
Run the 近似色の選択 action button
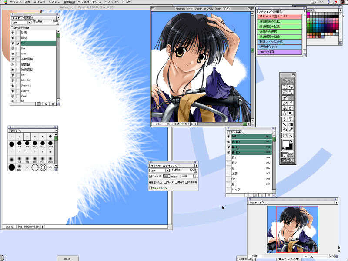pyautogui.click(x=279, y=32)
